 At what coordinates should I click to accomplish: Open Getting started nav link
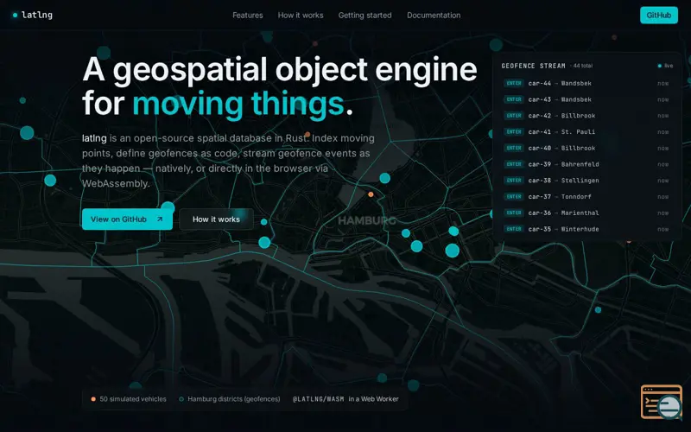tap(365, 15)
